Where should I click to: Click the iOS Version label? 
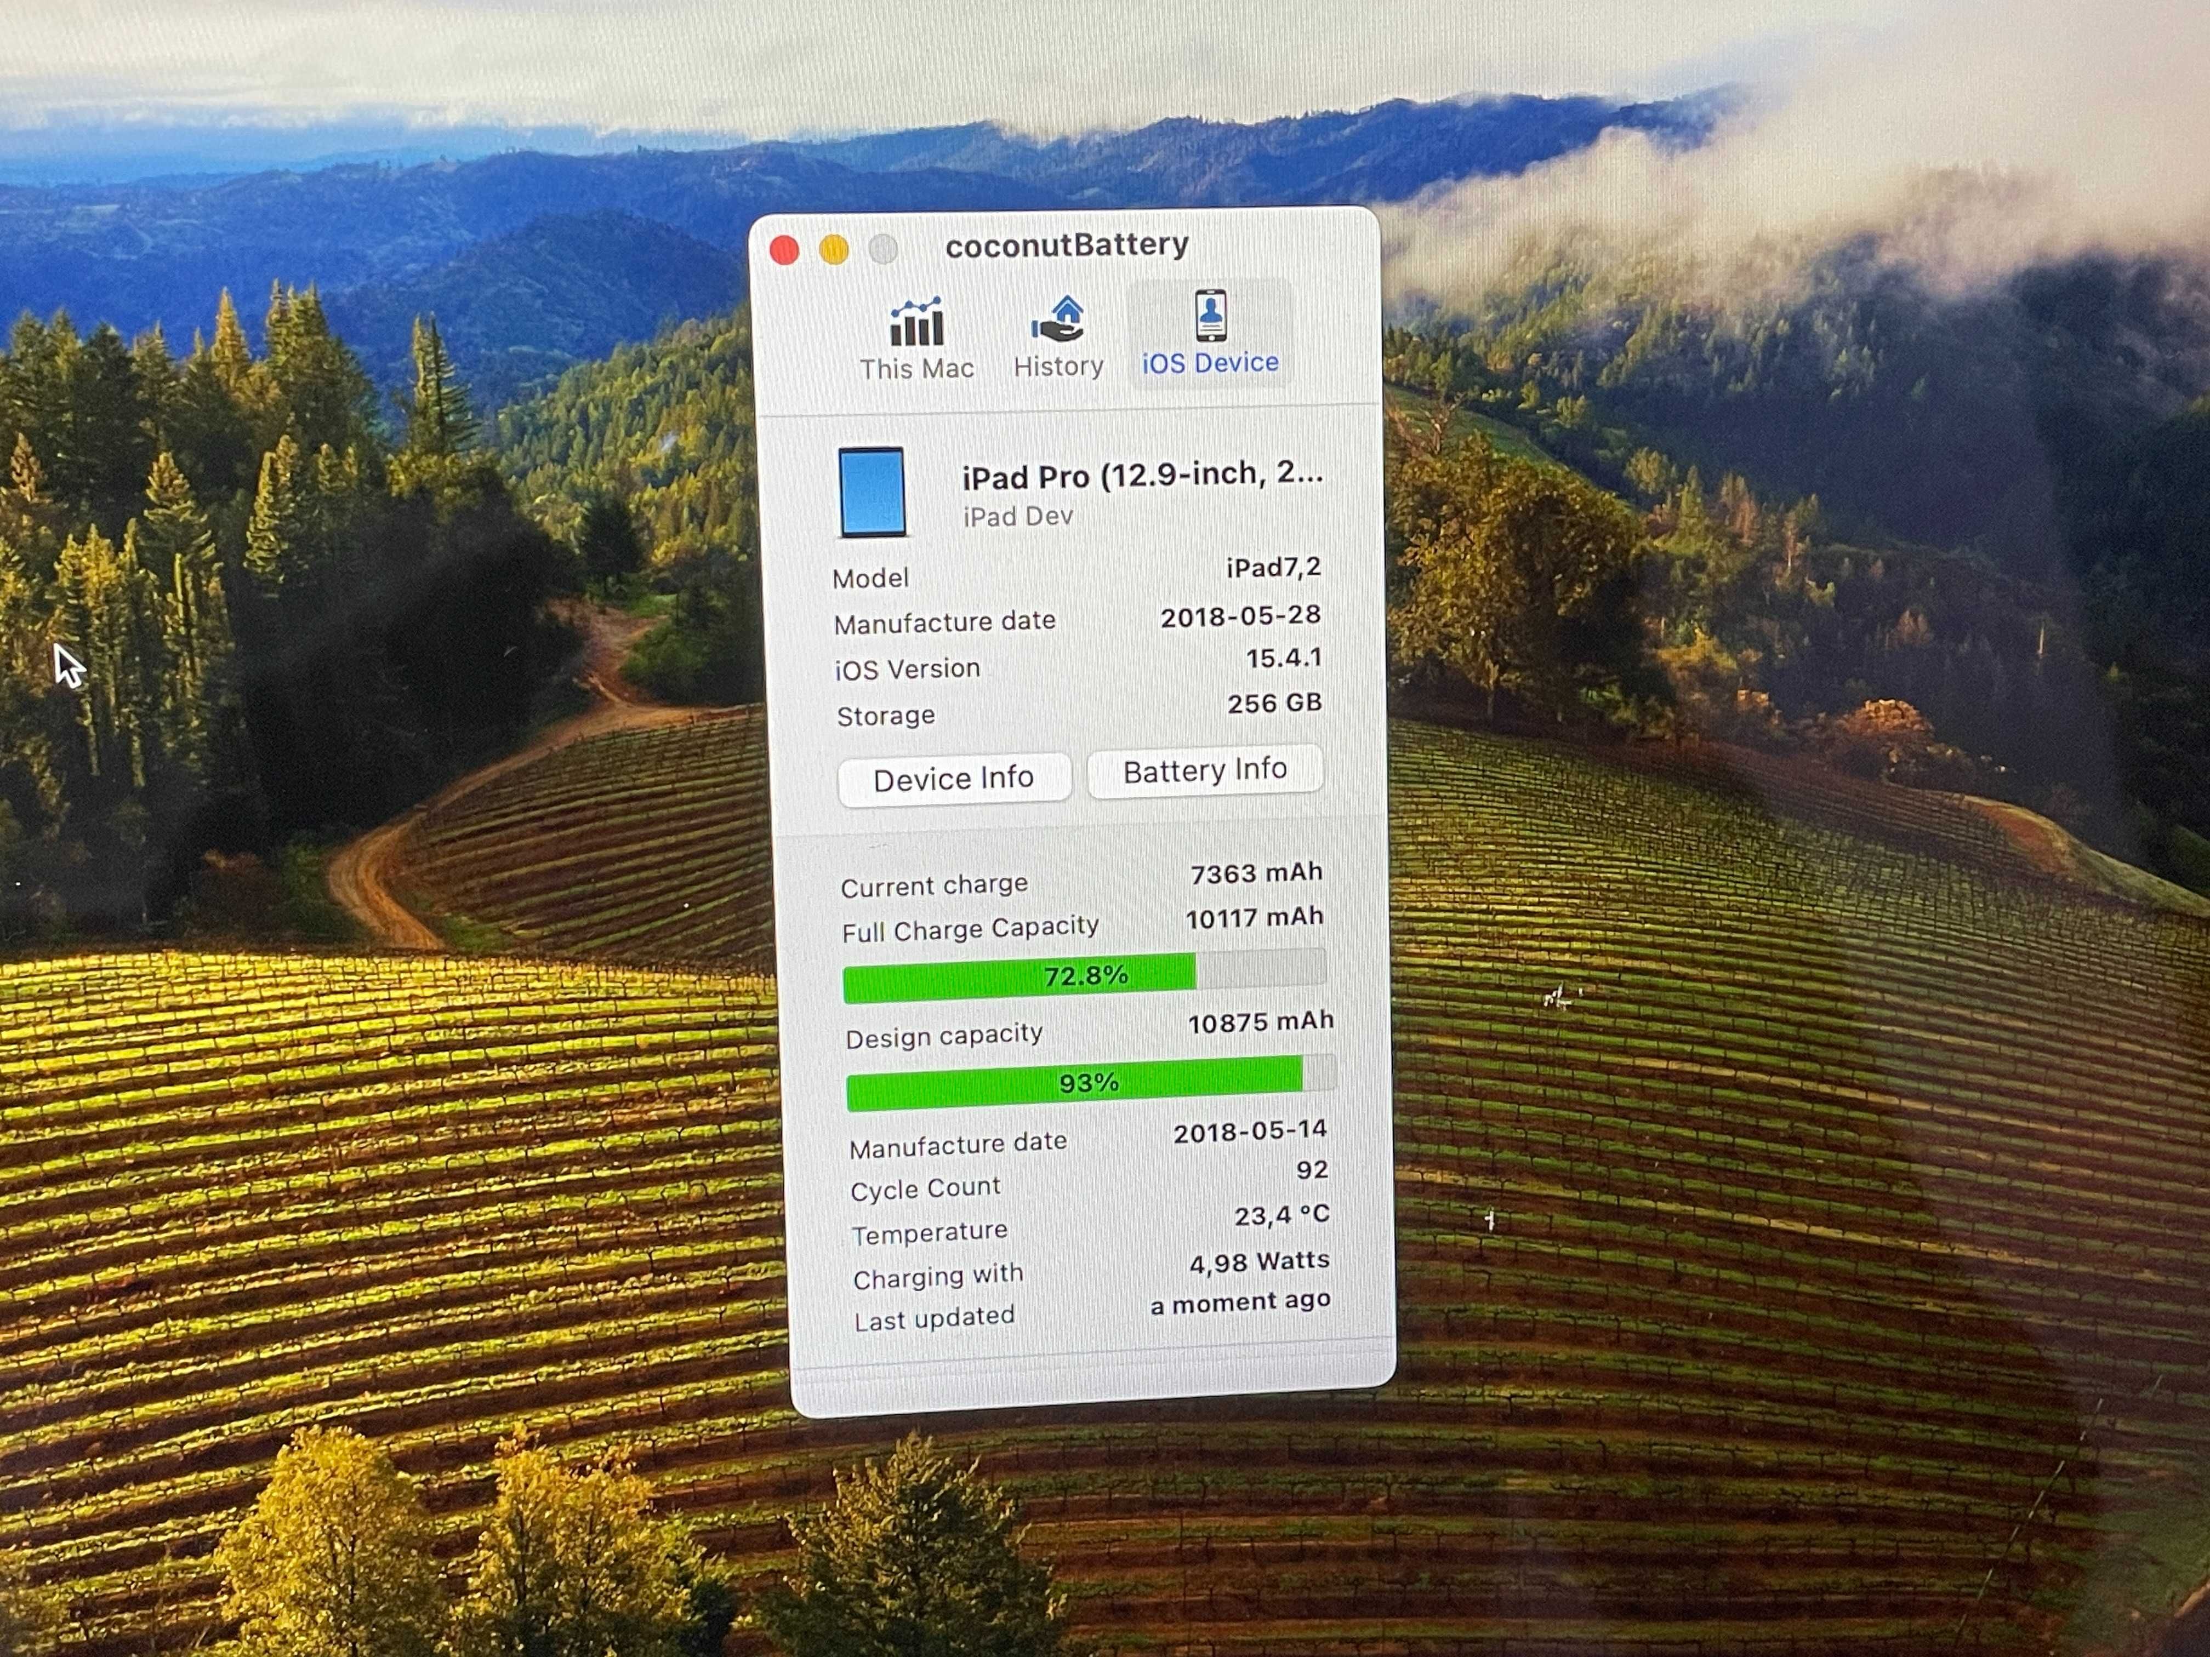click(x=907, y=669)
